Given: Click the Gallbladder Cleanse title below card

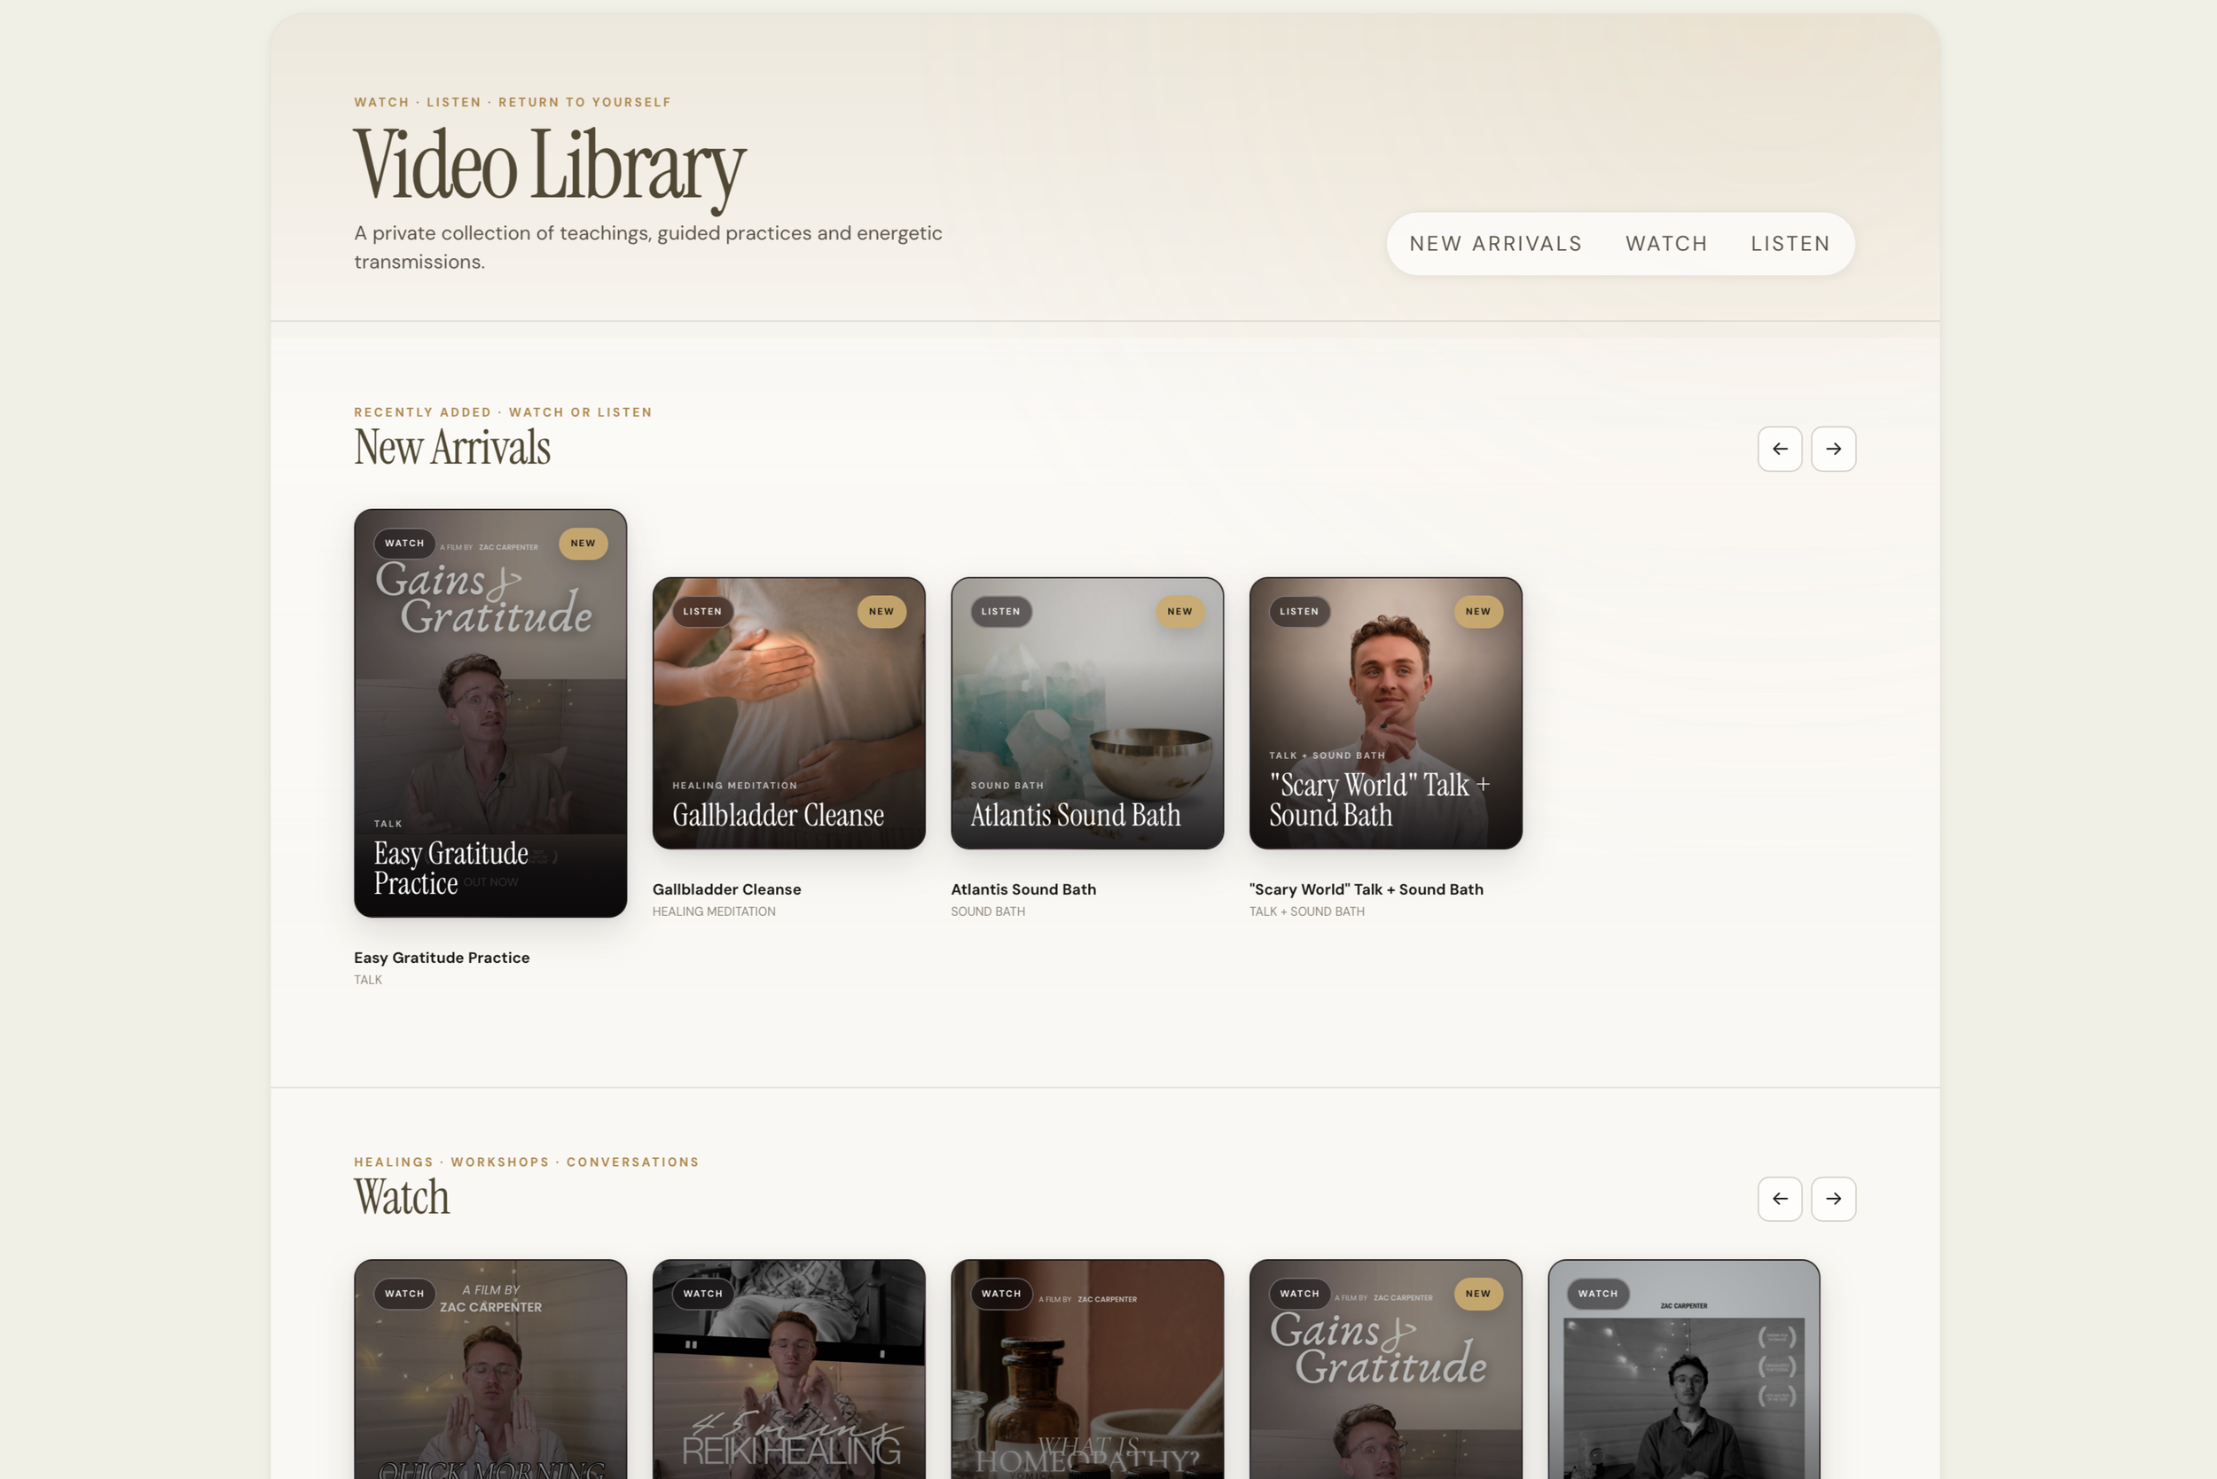Looking at the screenshot, I should click(726, 889).
